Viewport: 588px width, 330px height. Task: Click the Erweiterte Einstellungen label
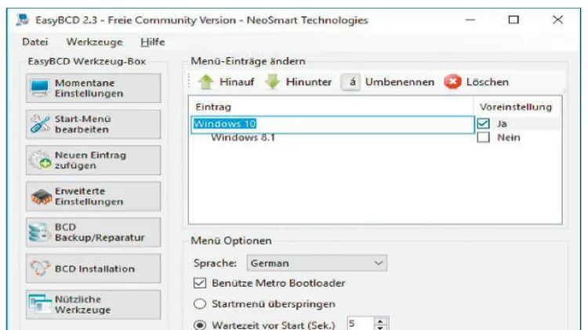coord(89,196)
